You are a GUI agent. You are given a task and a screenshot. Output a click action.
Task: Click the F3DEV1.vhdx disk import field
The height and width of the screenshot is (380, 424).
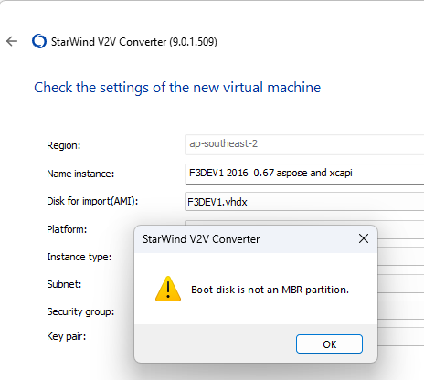(x=304, y=202)
